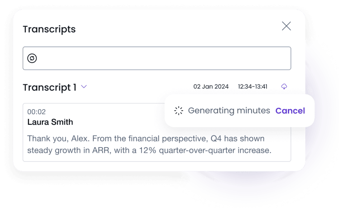Screen dimensions: 339x208
Task: Click the 02 Jan 2024 date label
Action: (211, 86)
